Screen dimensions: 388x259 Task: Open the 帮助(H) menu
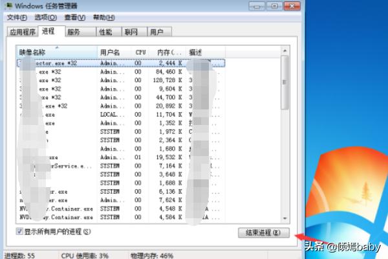tap(104, 17)
